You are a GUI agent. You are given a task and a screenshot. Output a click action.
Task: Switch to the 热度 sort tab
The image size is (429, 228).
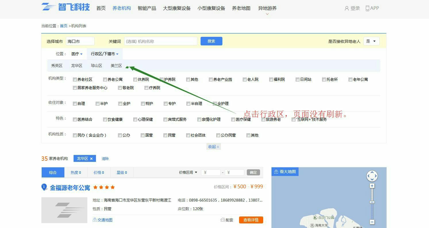(x=76, y=173)
